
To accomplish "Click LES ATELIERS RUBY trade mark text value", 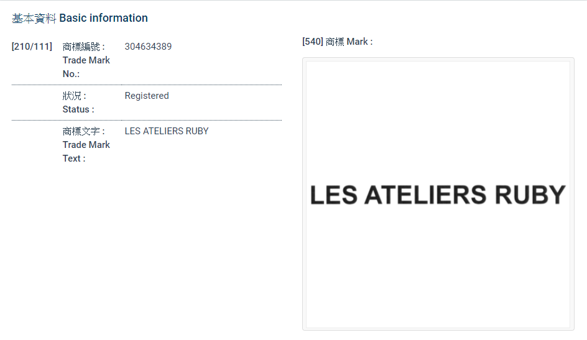I will tap(167, 131).
